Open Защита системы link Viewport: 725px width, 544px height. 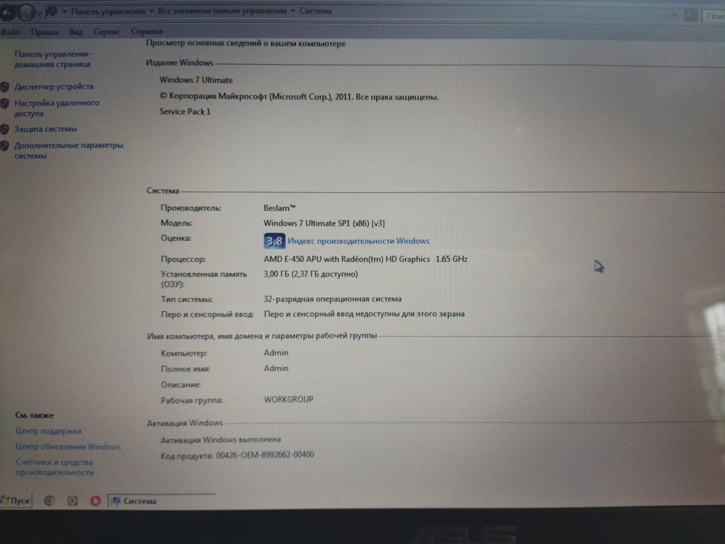pyautogui.click(x=45, y=129)
